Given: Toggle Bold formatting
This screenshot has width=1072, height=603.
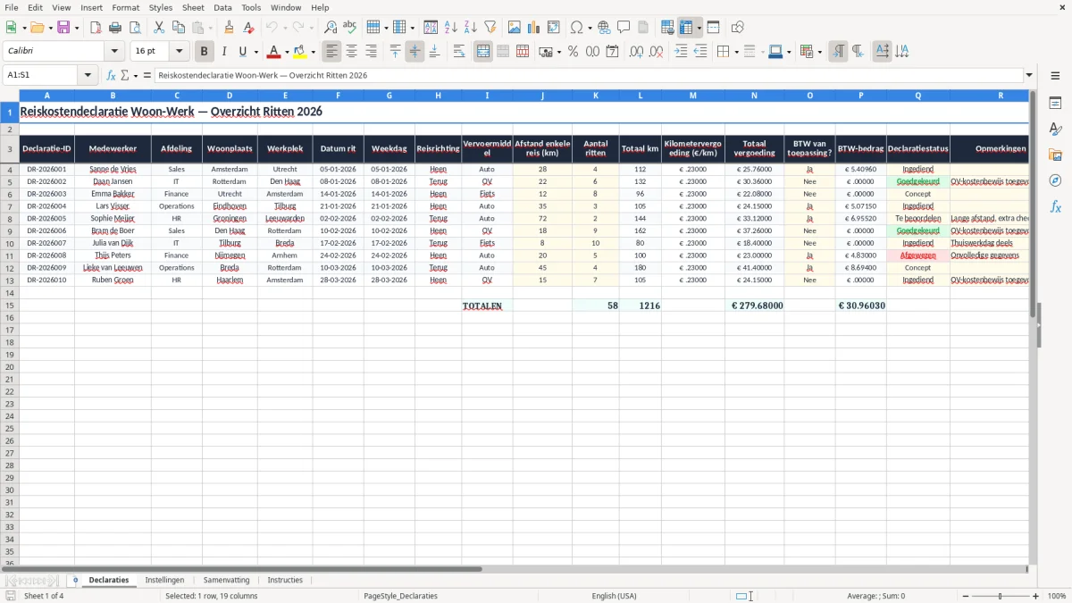Looking at the screenshot, I should [x=205, y=52].
